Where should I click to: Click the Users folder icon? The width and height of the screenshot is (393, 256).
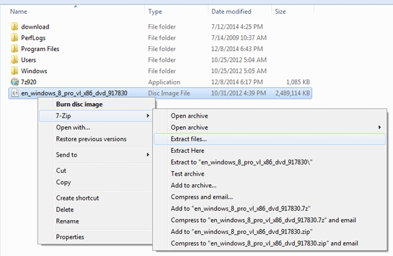pos(14,59)
